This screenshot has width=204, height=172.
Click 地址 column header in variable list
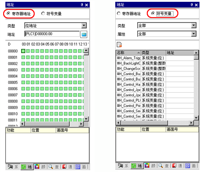point(180,53)
